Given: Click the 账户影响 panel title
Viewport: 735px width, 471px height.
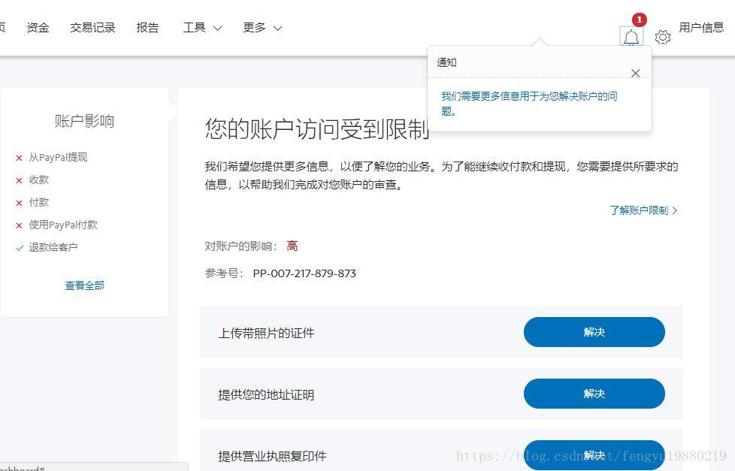Looking at the screenshot, I should coord(84,121).
